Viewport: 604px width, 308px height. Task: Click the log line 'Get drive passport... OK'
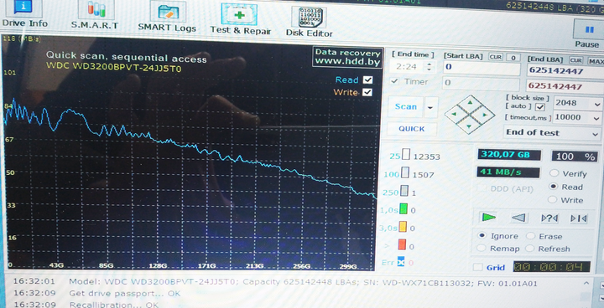tap(124, 294)
